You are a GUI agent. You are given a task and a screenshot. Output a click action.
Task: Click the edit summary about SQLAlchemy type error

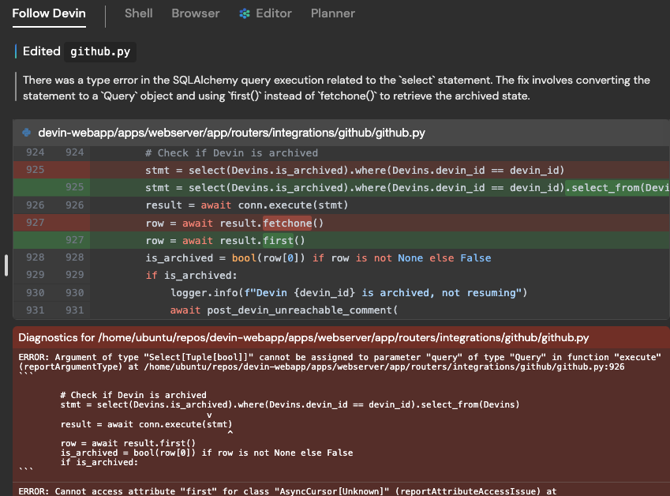pyautogui.click(x=336, y=88)
